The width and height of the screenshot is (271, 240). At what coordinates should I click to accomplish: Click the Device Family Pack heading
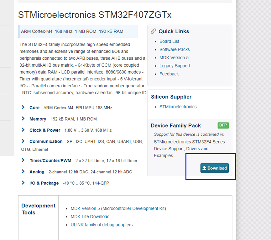click(176, 125)
